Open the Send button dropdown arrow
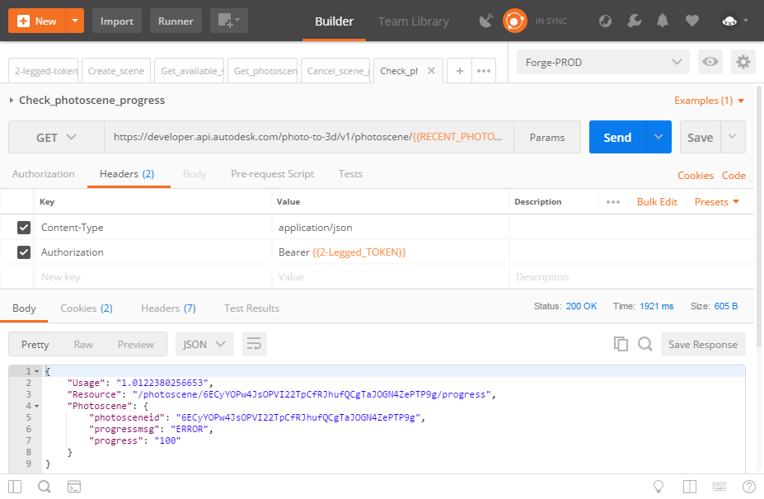Viewport: 764px width, 499px height. click(x=659, y=137)
